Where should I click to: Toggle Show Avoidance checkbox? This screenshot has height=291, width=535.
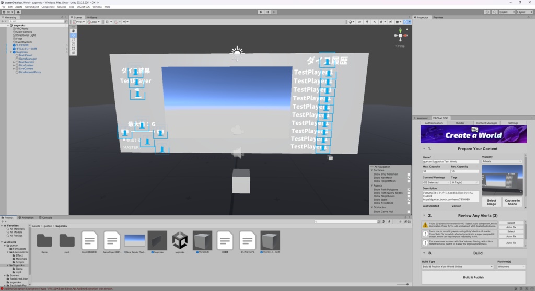point(409,203)
